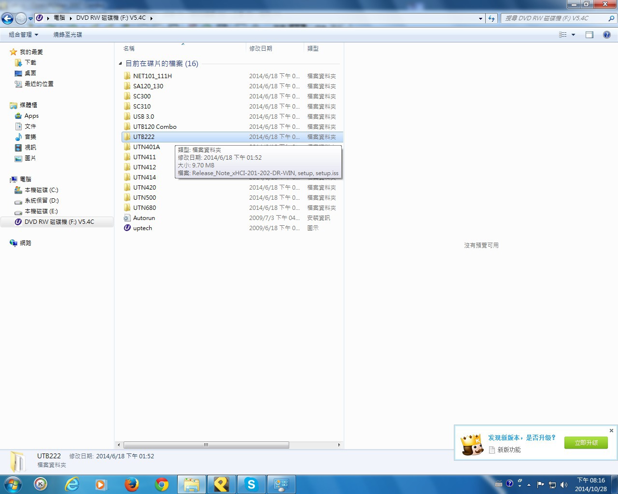This screenshot has height=494, width=618.
Task: Open the 音樂 library
Action: pos(30,137)
